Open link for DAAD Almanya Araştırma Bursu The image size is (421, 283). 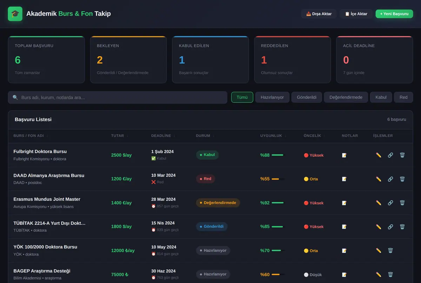(x=390, y=179)
